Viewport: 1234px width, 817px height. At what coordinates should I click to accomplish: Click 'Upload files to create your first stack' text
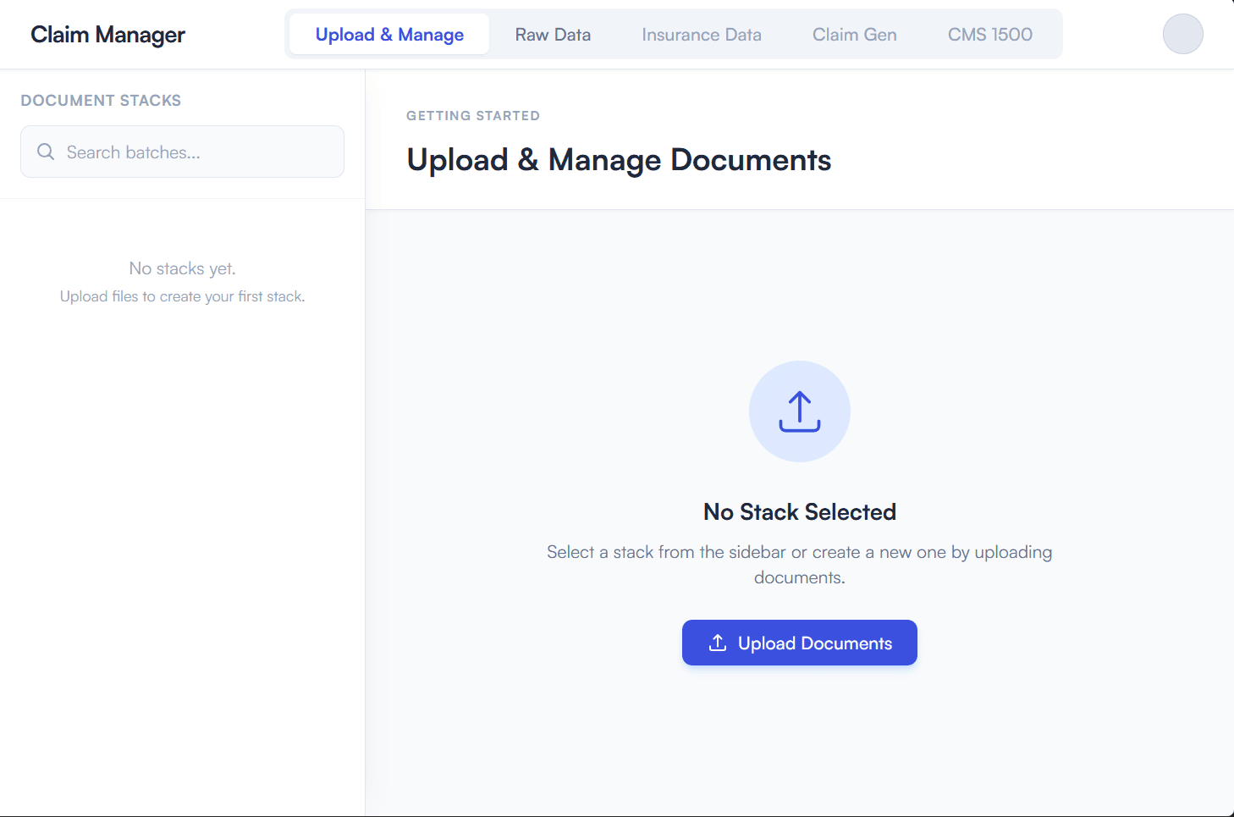click(182, 295)
